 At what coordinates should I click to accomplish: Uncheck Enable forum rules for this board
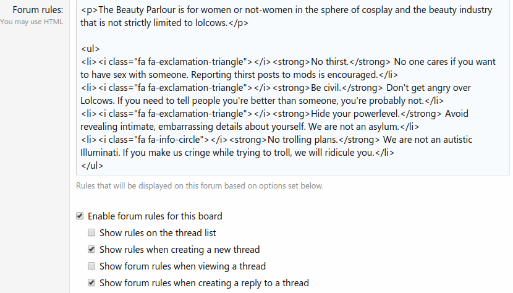point(80,216)
